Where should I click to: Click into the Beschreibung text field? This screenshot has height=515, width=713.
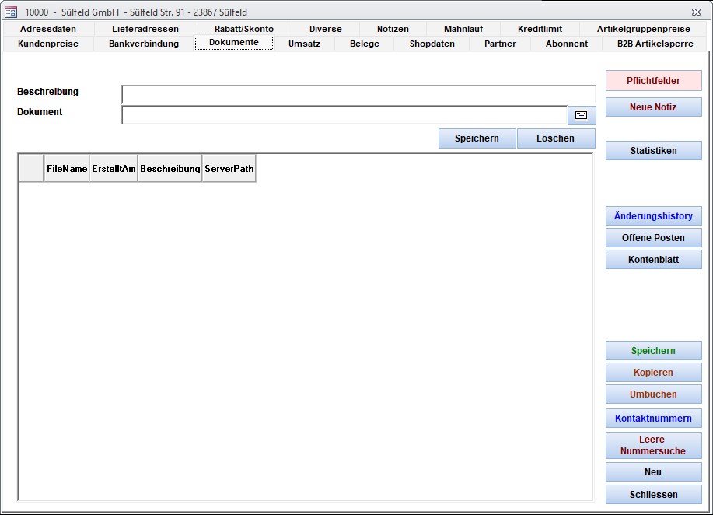(358, 94)
